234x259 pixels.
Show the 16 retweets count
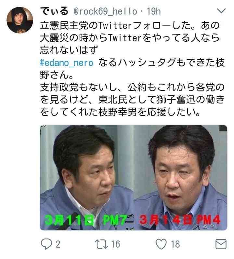pyautogui.click(x=115, y=244)
